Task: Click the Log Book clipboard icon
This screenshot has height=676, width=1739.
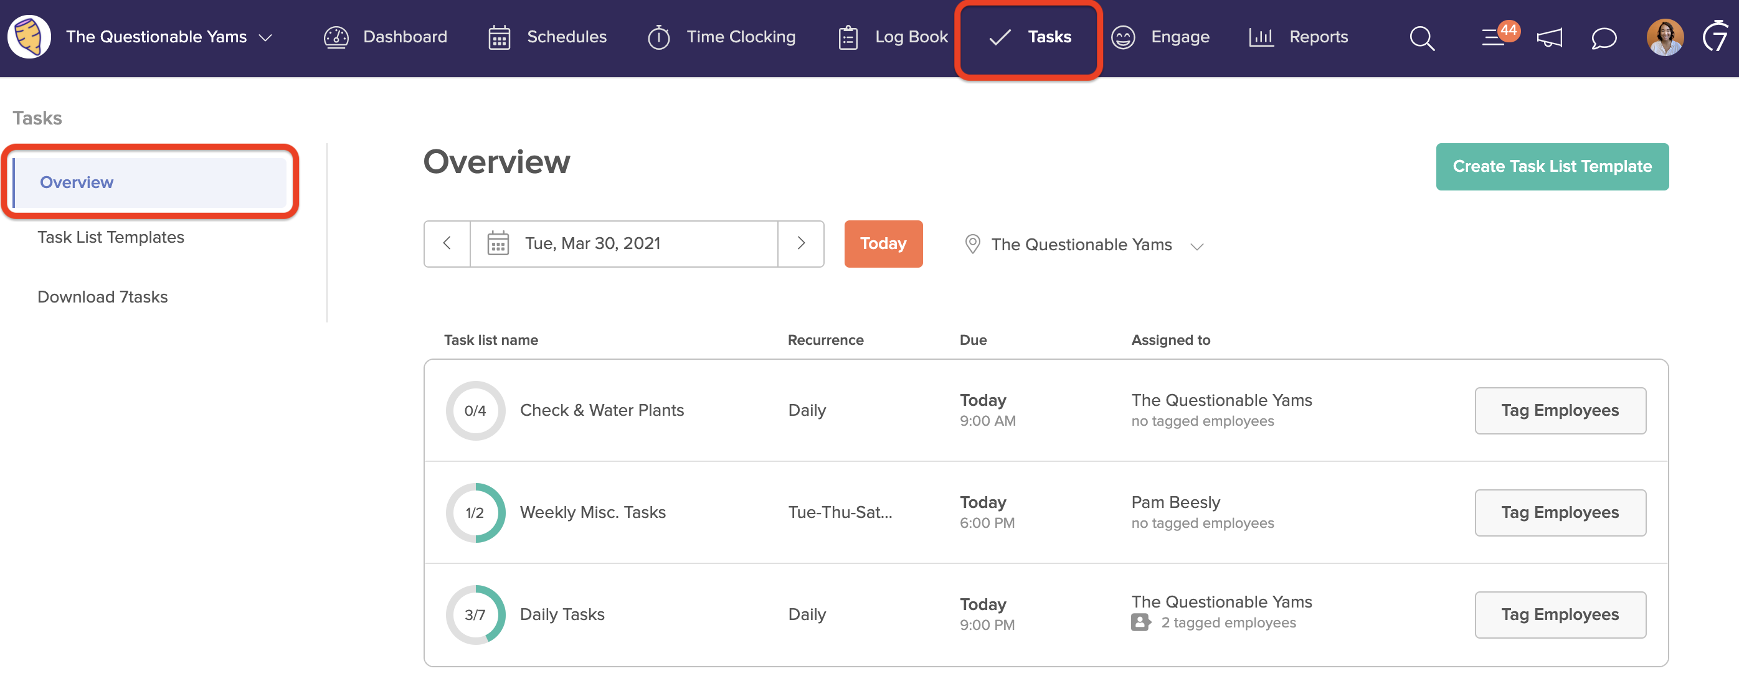Action: click(x=848, y=37)
